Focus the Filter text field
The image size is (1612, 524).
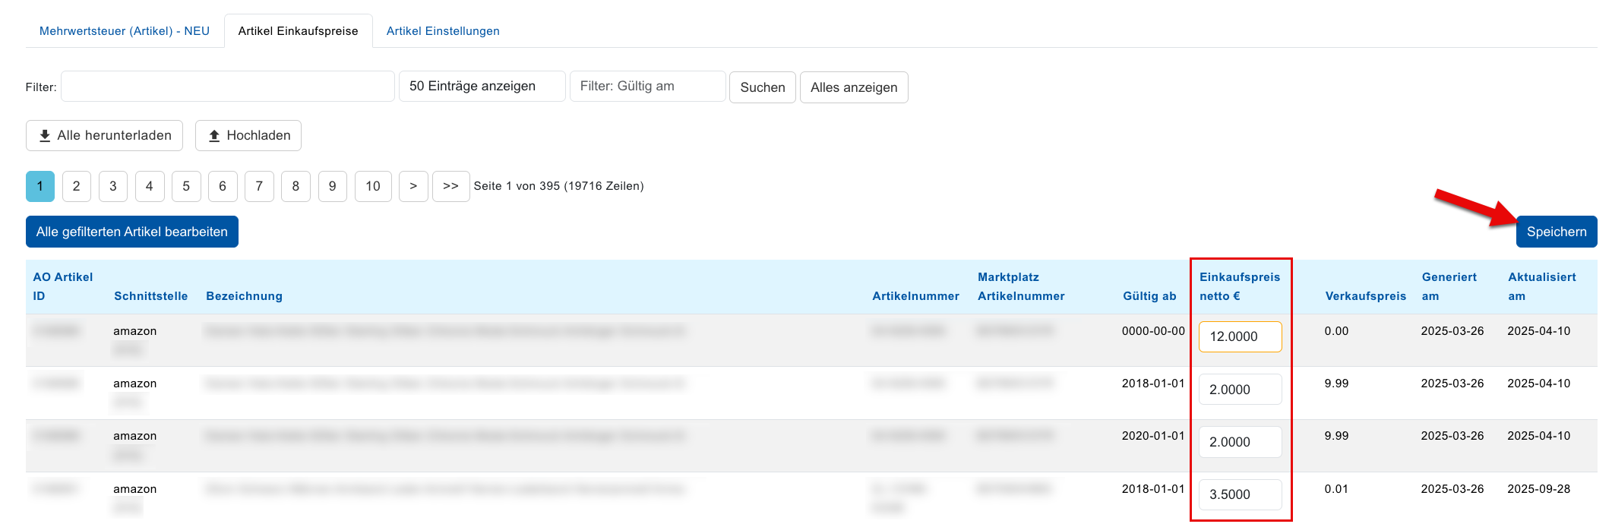point(228,87)
